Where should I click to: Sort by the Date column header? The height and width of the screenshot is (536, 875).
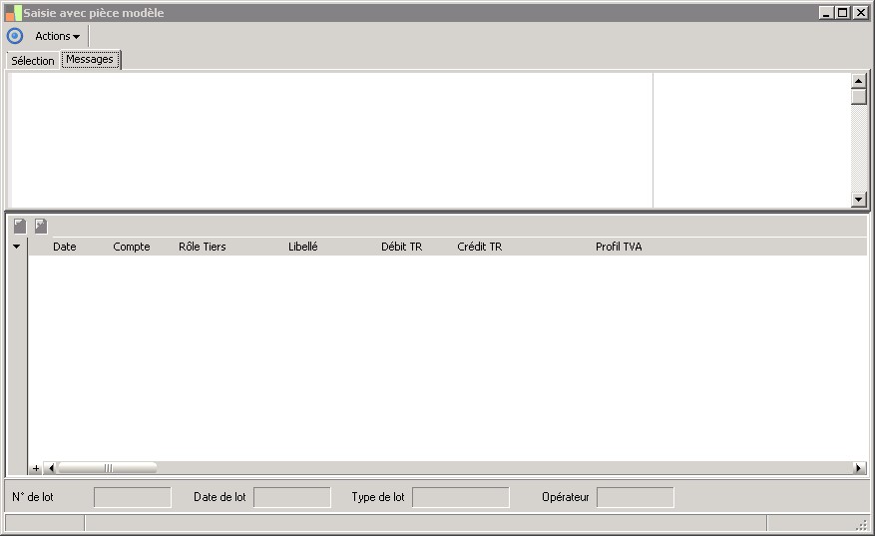click(65, 247)
